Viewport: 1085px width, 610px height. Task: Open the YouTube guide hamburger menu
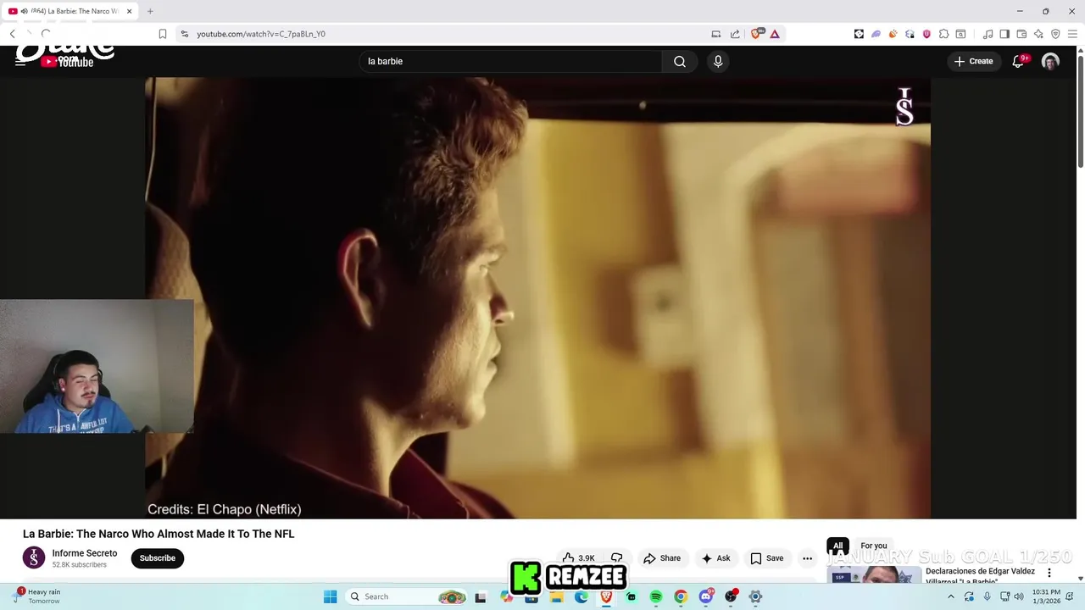20,61
